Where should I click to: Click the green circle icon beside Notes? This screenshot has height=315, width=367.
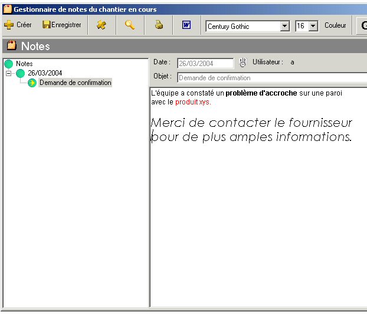point(9,64)
